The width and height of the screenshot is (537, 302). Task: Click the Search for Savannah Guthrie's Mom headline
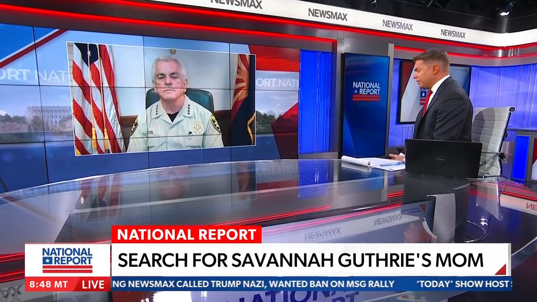tap(300, 260)
